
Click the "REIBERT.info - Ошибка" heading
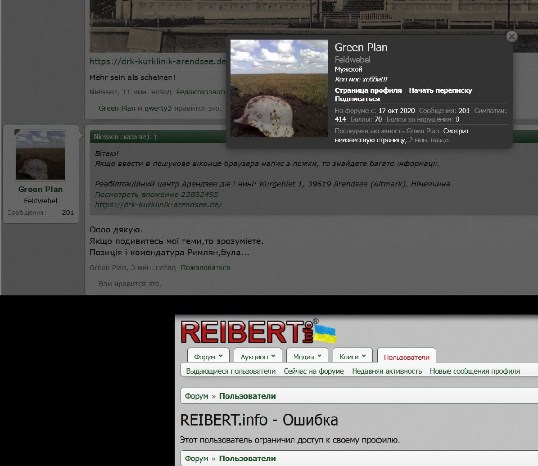(259, 420)
